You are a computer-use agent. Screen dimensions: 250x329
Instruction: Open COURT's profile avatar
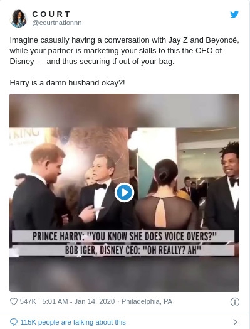[x=18, y=19]
